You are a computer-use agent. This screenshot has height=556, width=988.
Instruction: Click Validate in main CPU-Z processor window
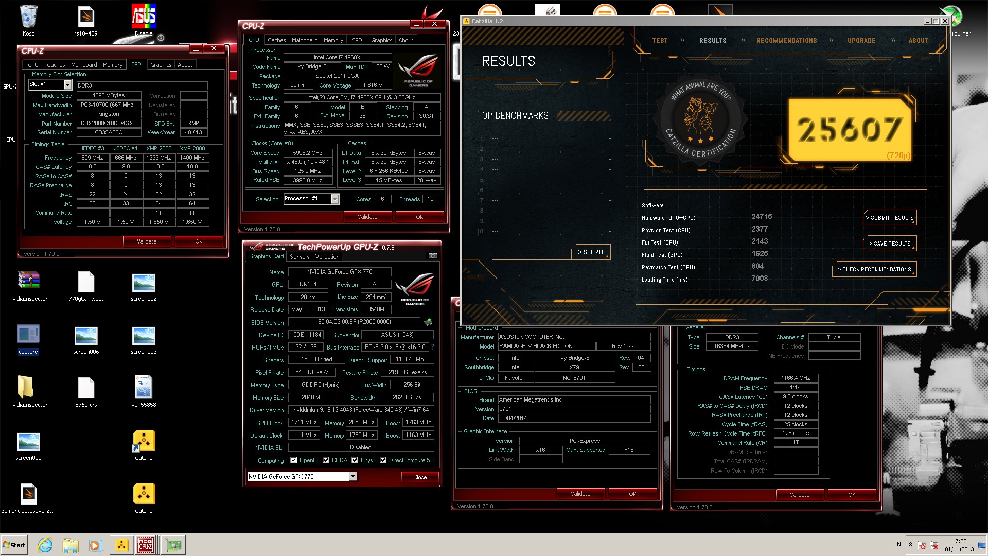367,217
